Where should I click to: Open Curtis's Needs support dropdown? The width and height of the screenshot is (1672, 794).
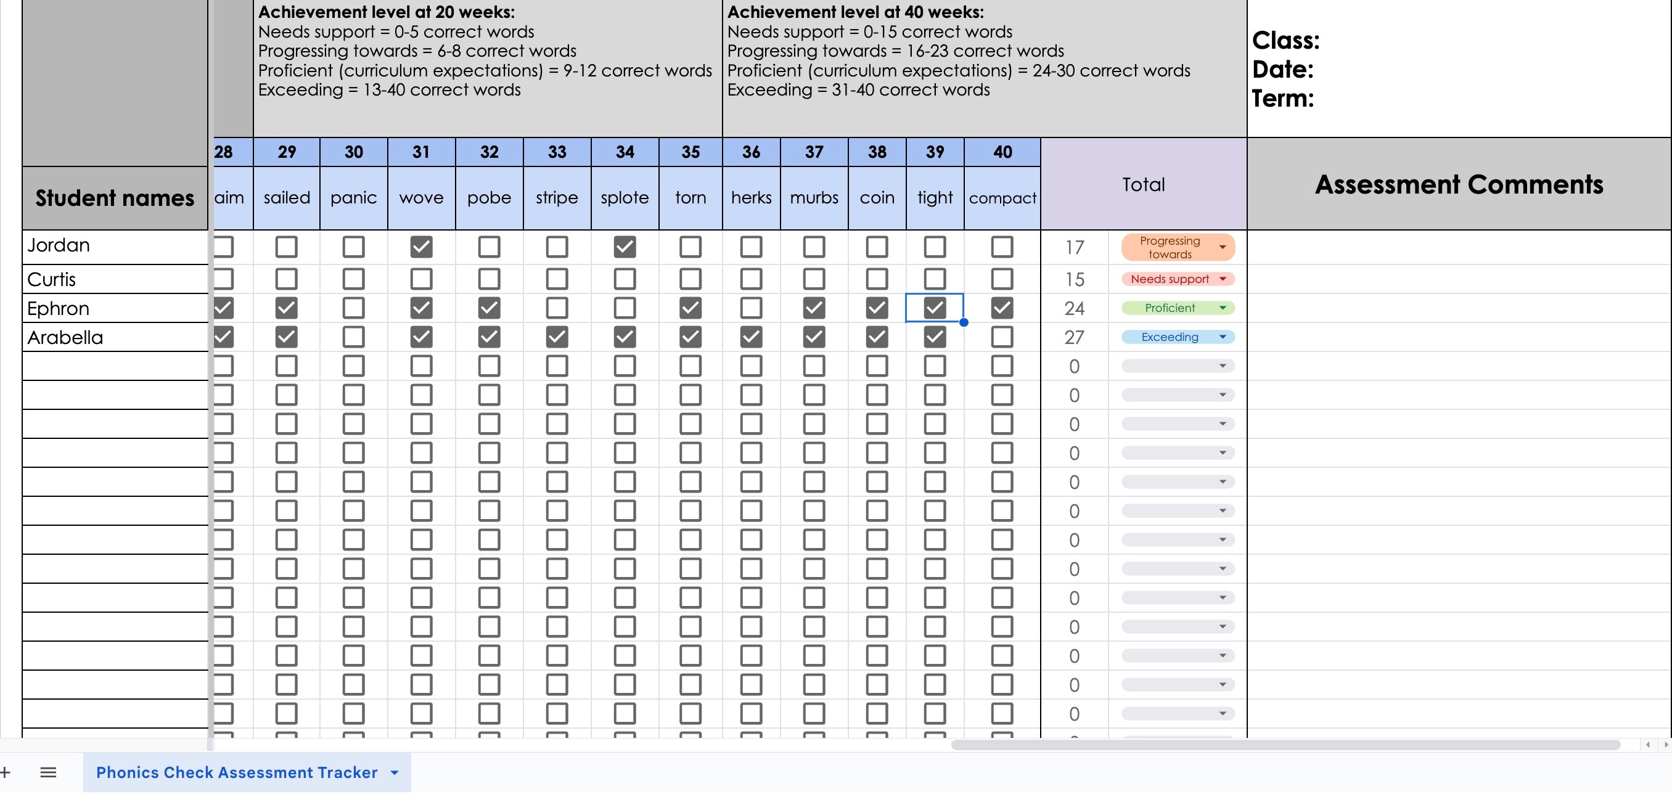(x=1178, y=279)
